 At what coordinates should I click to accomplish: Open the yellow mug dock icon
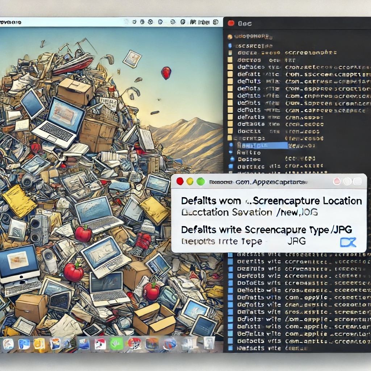click(x=39, y=344)
